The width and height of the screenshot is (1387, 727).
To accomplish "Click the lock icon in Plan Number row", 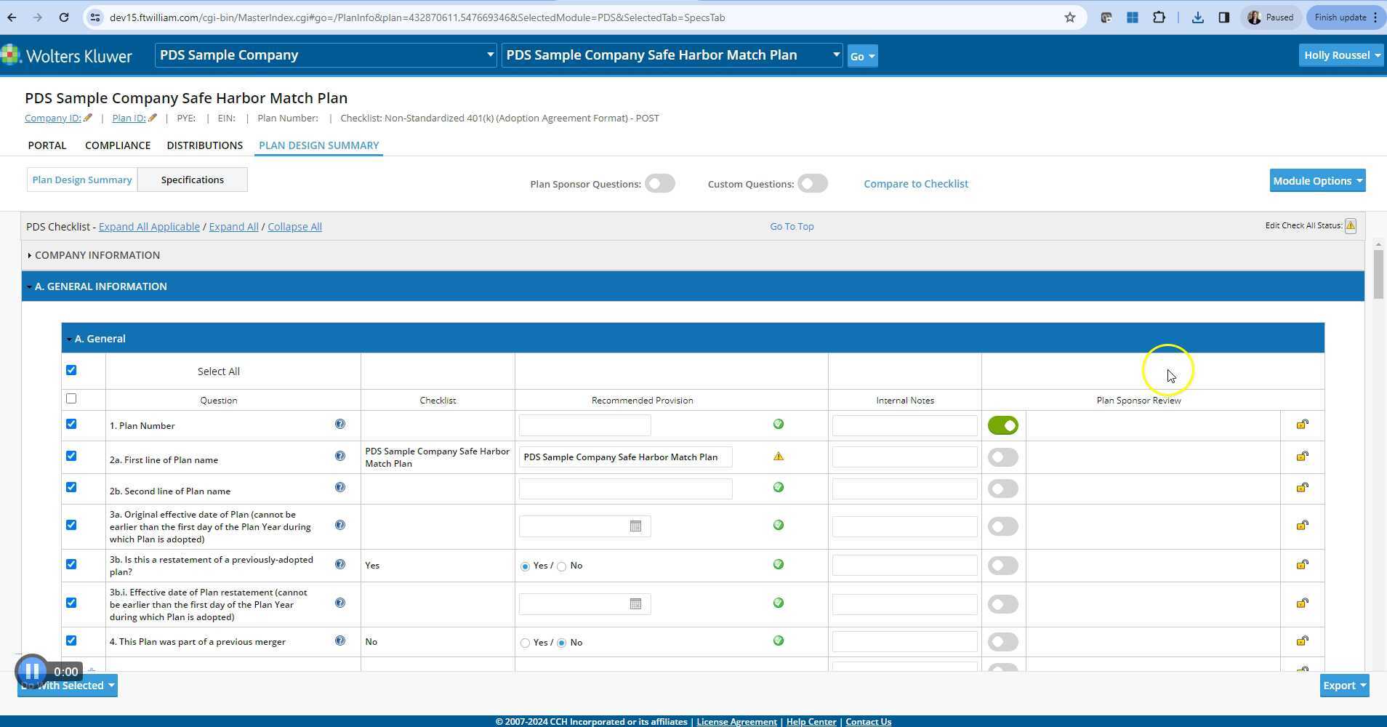I will [1302, 425].
